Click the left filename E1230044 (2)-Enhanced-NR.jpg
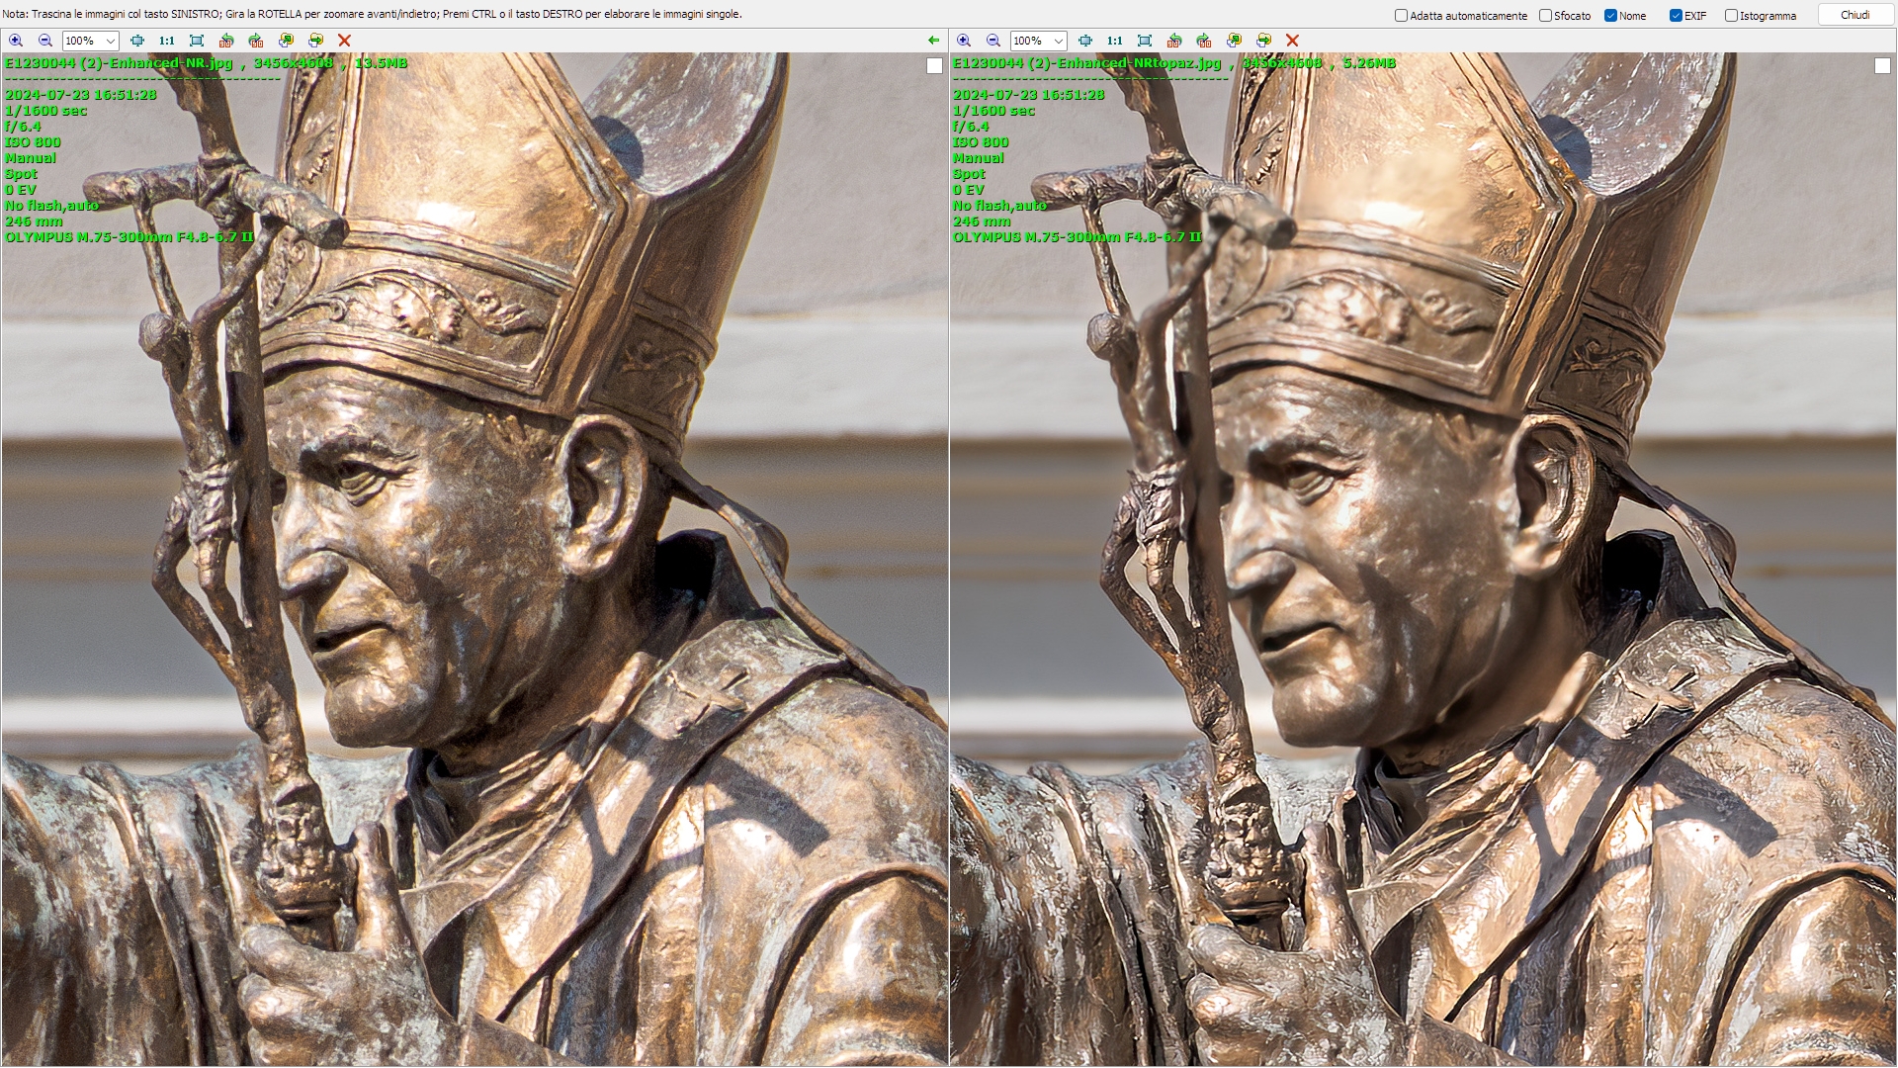Screen dimensions: 1898x1068 (x=119, y=63)
